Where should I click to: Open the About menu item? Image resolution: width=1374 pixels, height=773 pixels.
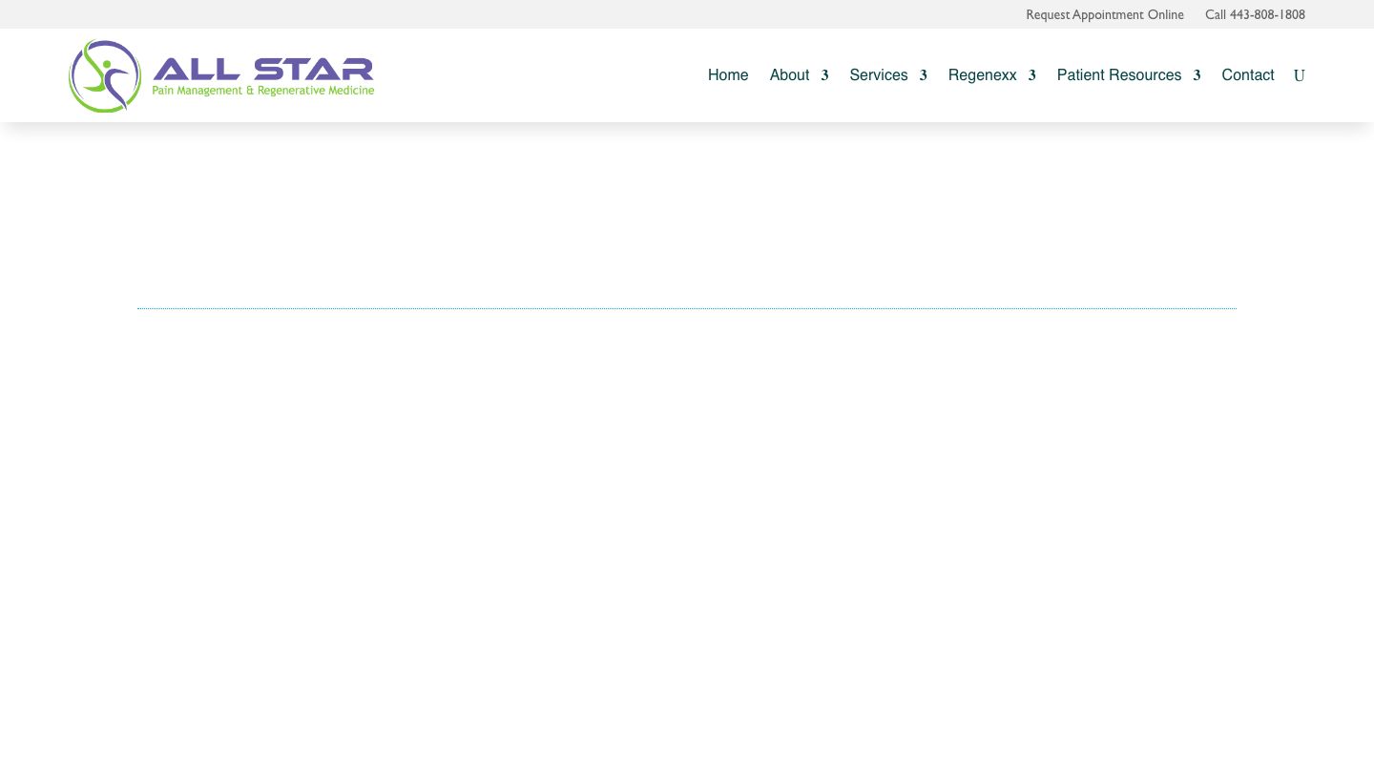click(x=789, y=75)
